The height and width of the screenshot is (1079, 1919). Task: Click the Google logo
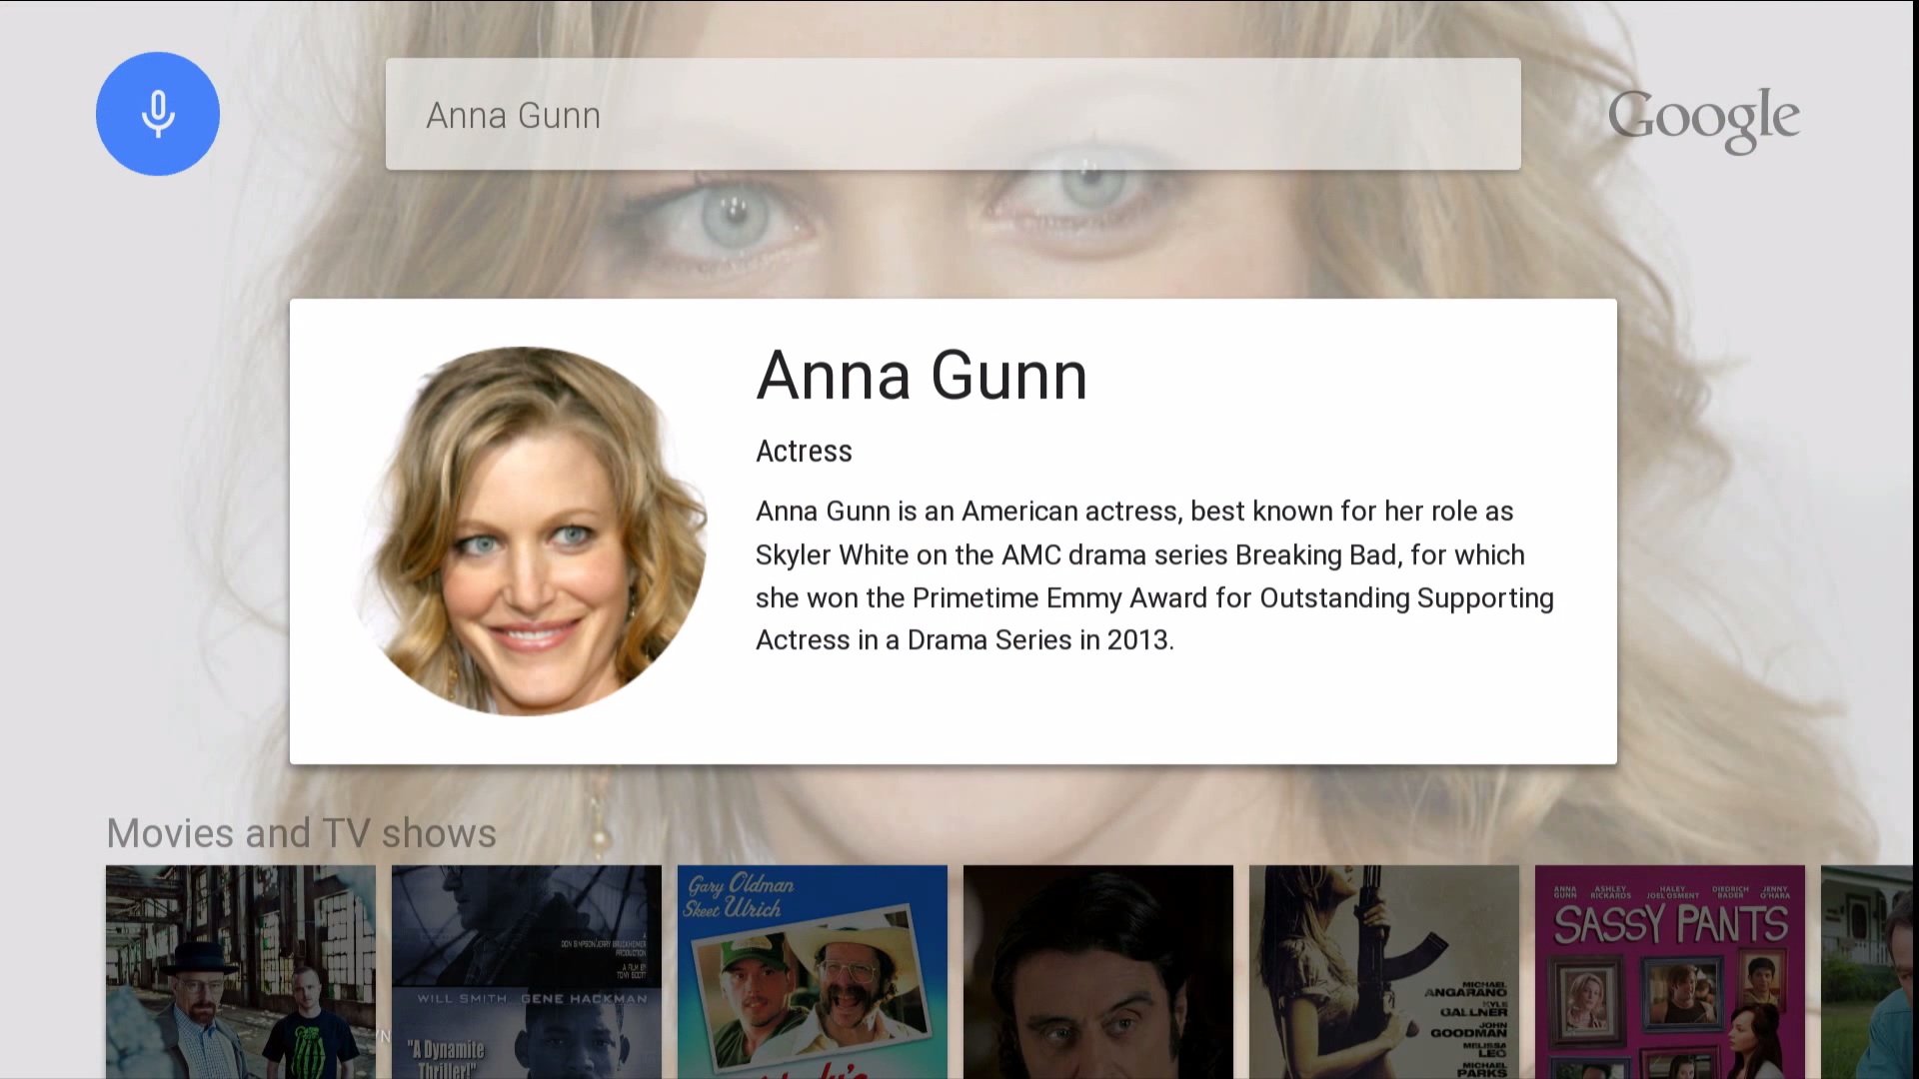click(1704, 120)
